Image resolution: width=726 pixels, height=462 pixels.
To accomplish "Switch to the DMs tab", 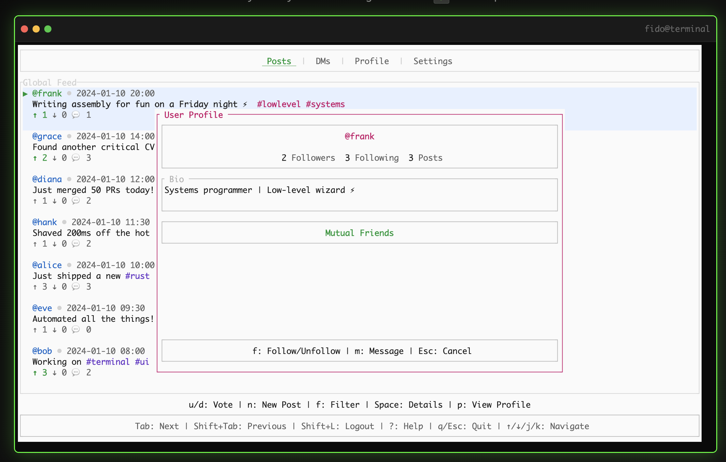I will click(x=323, y=61).
